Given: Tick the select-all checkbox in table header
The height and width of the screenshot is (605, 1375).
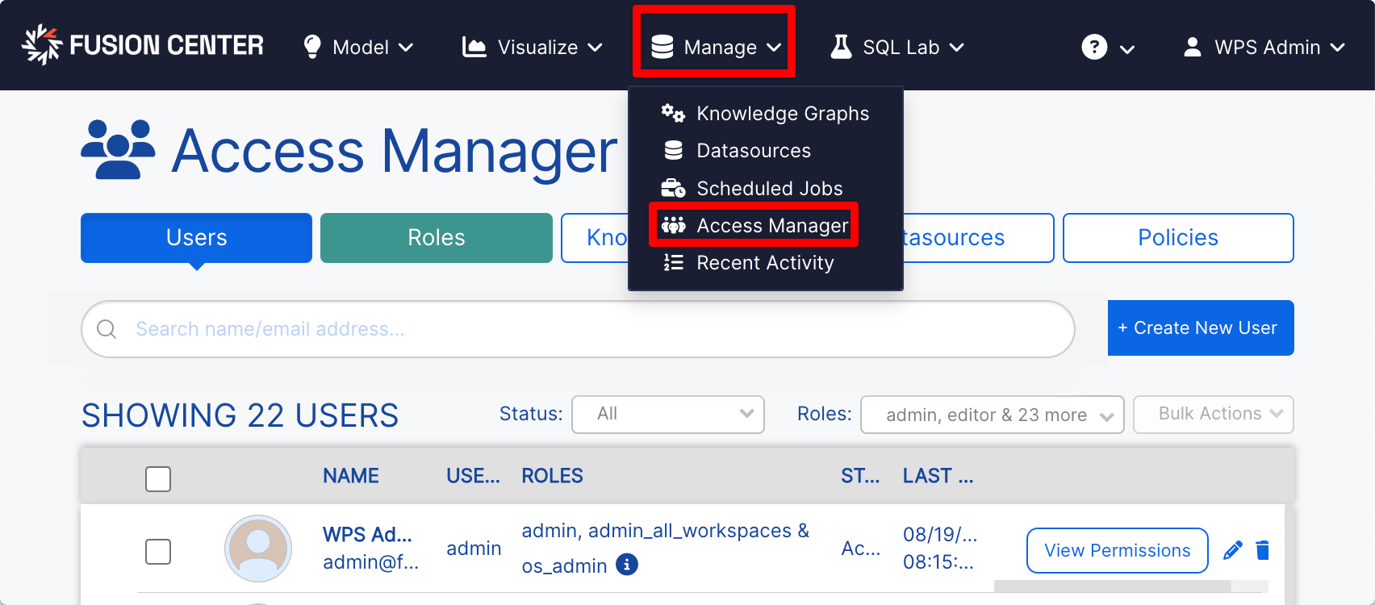Looking at the screenshot, I should [158, 478].
